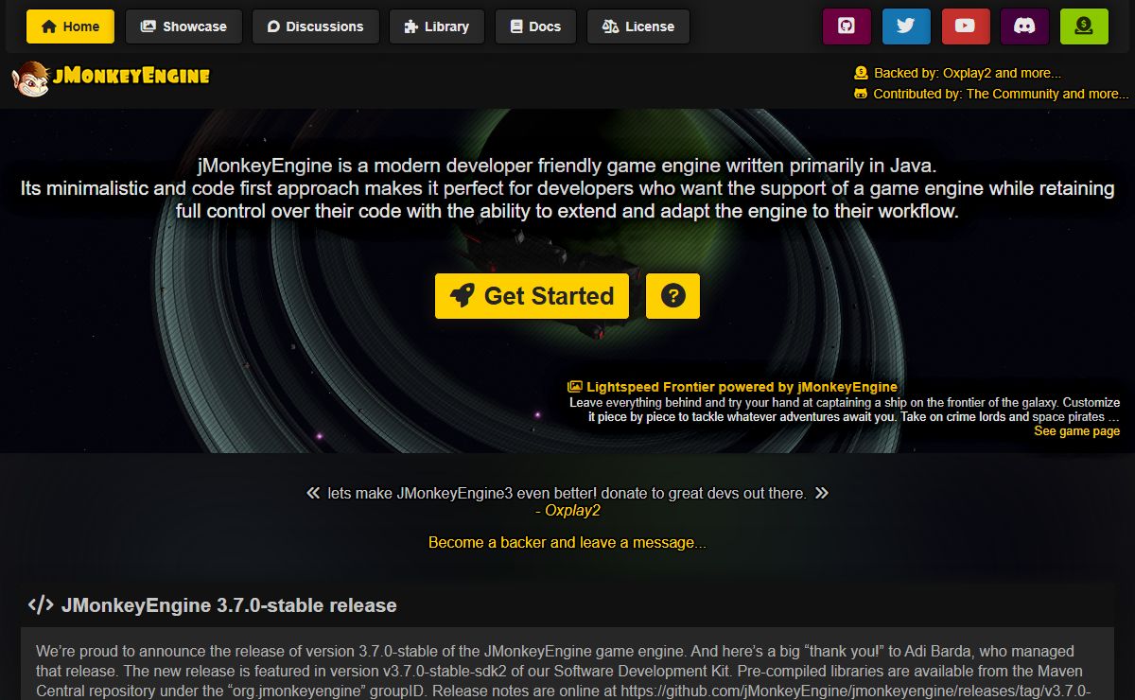Open 'Contributed by: The Community and more...' link

991,94
